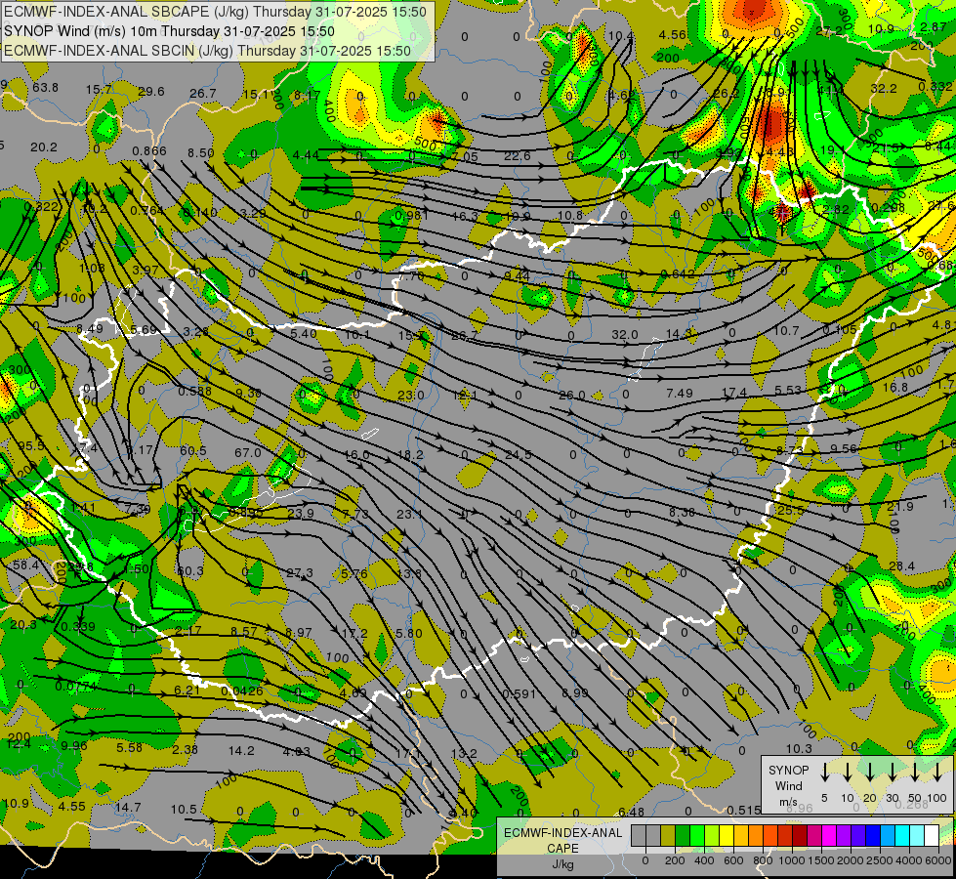Screen dimensions: 956x879
Task: Click the ECMWF-INDEX-ANAL CAPE legend title
Action: (562, 840)
